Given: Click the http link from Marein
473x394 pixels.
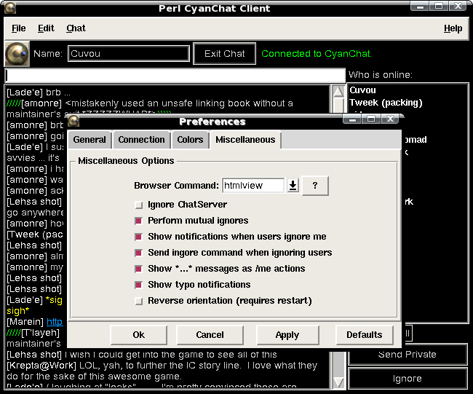Looking at the screenshot, I should (x=55, y=322).
